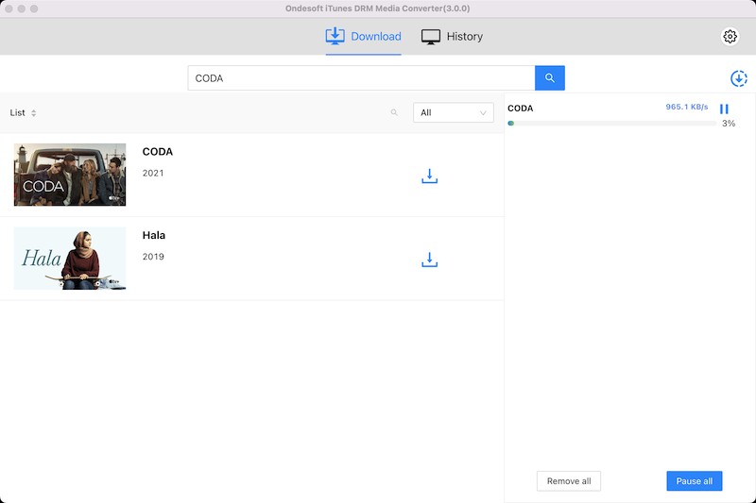Click the small list filter search icon
The image size is (756, 503).
394,113
